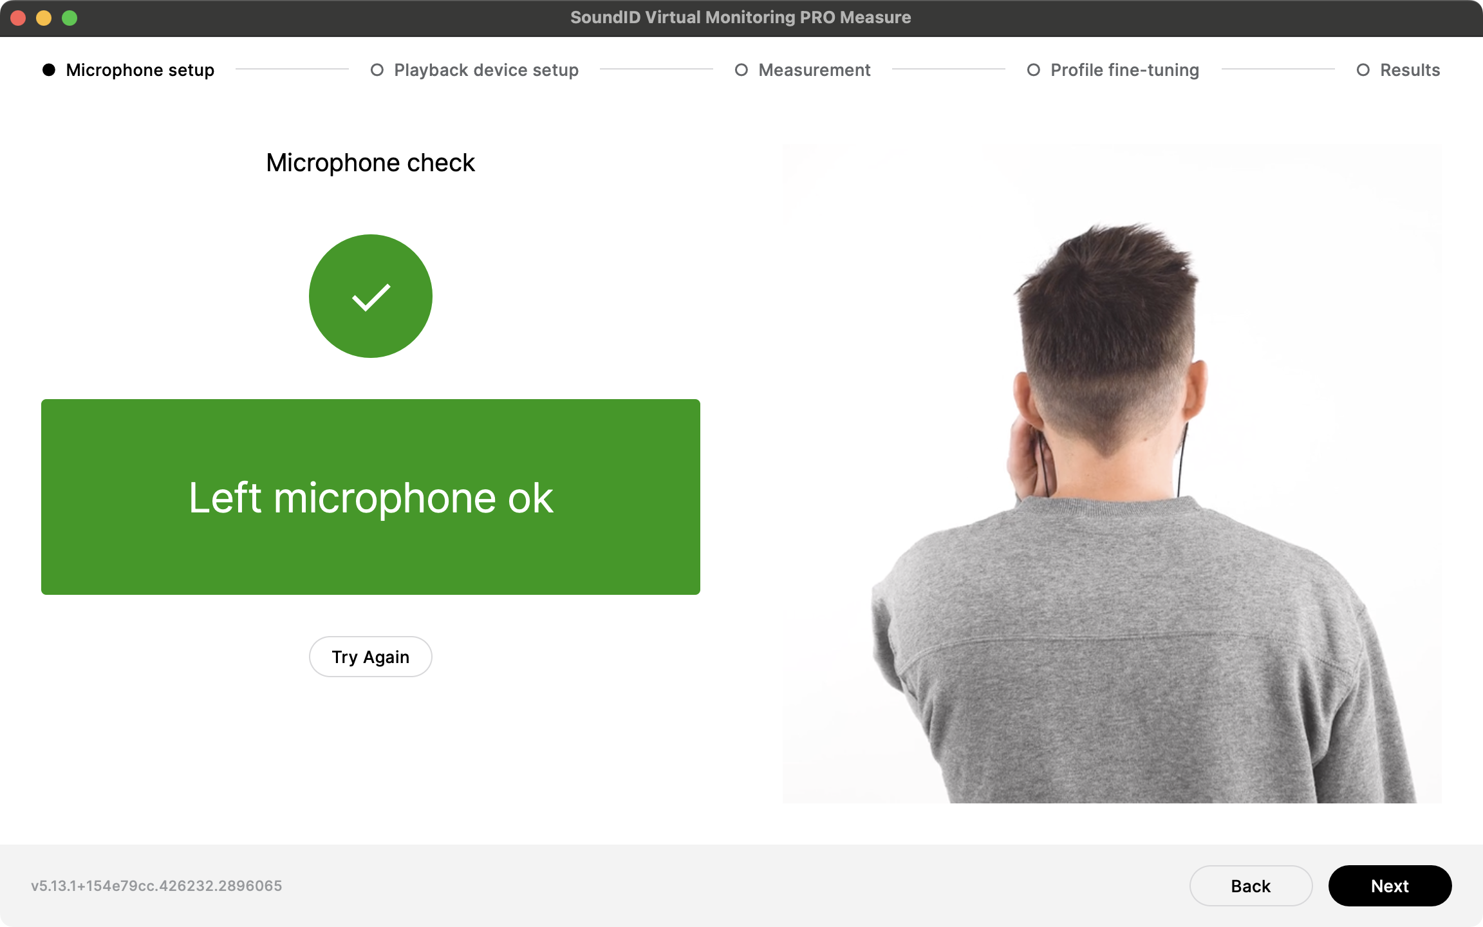Click the green checkmark circle icon
Image resolution: width=1483 pixels, height=927 pixels.
coord(371,296)
